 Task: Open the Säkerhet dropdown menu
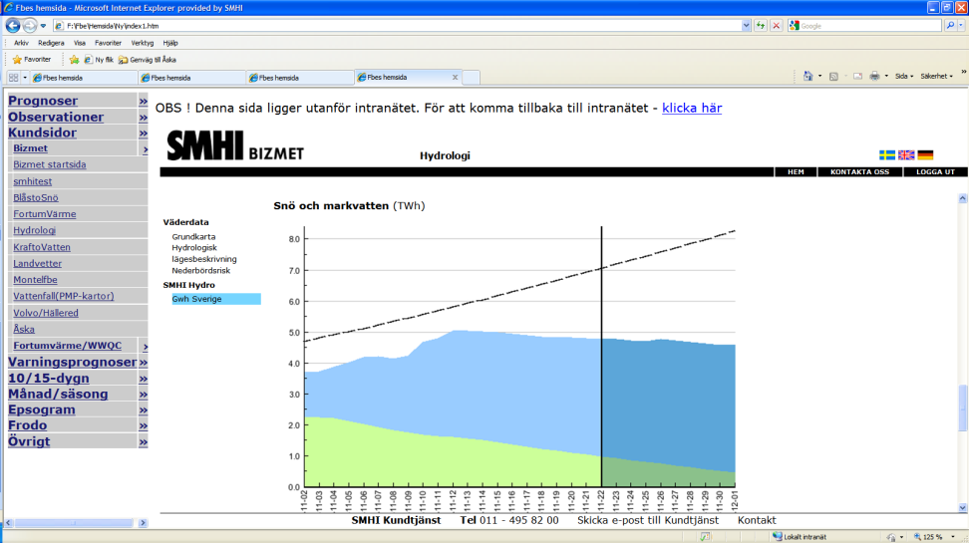click(x=936, y=76)
